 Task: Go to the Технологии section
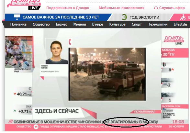click(158, 24)
